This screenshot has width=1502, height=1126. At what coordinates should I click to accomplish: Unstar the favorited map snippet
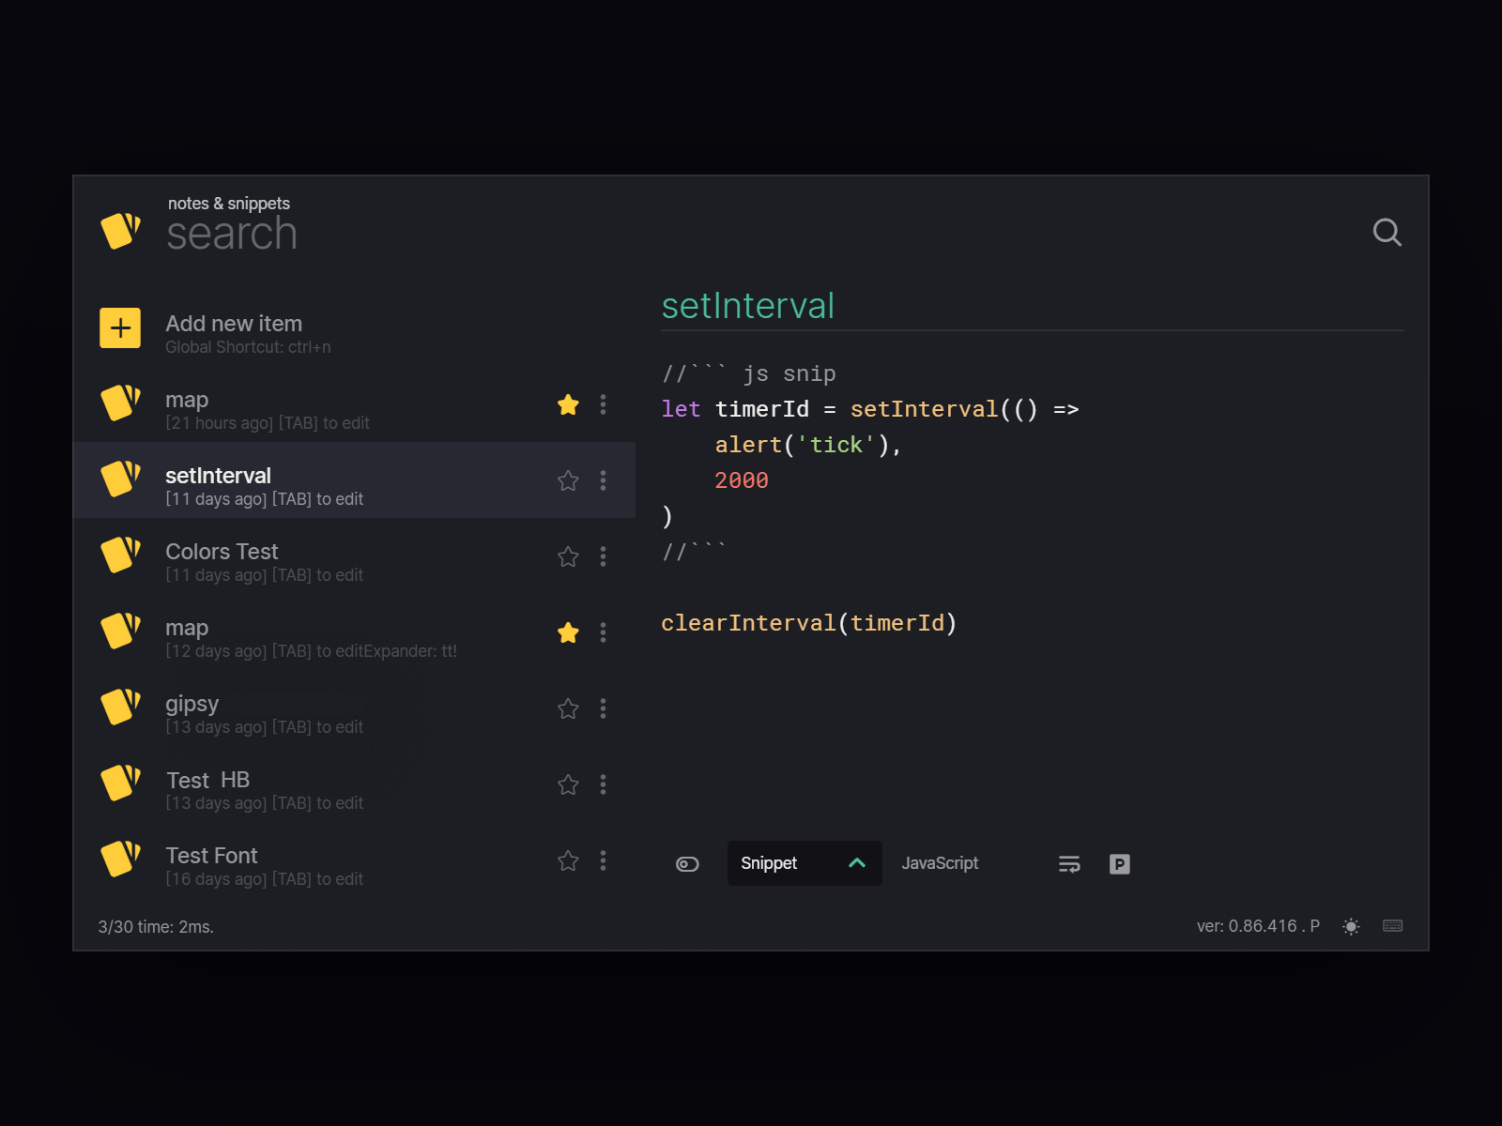(568, 404)
